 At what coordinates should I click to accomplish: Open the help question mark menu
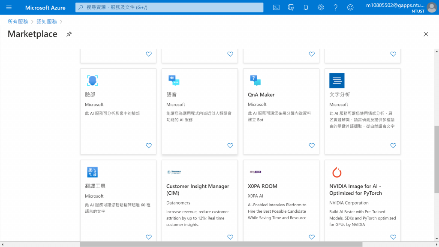click(x=335, y=8)
